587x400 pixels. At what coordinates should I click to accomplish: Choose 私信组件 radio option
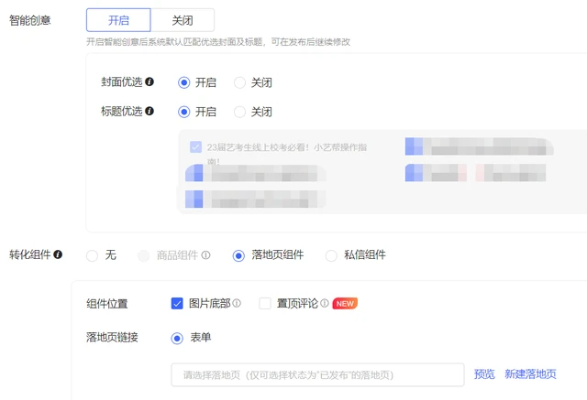(332, 255)
